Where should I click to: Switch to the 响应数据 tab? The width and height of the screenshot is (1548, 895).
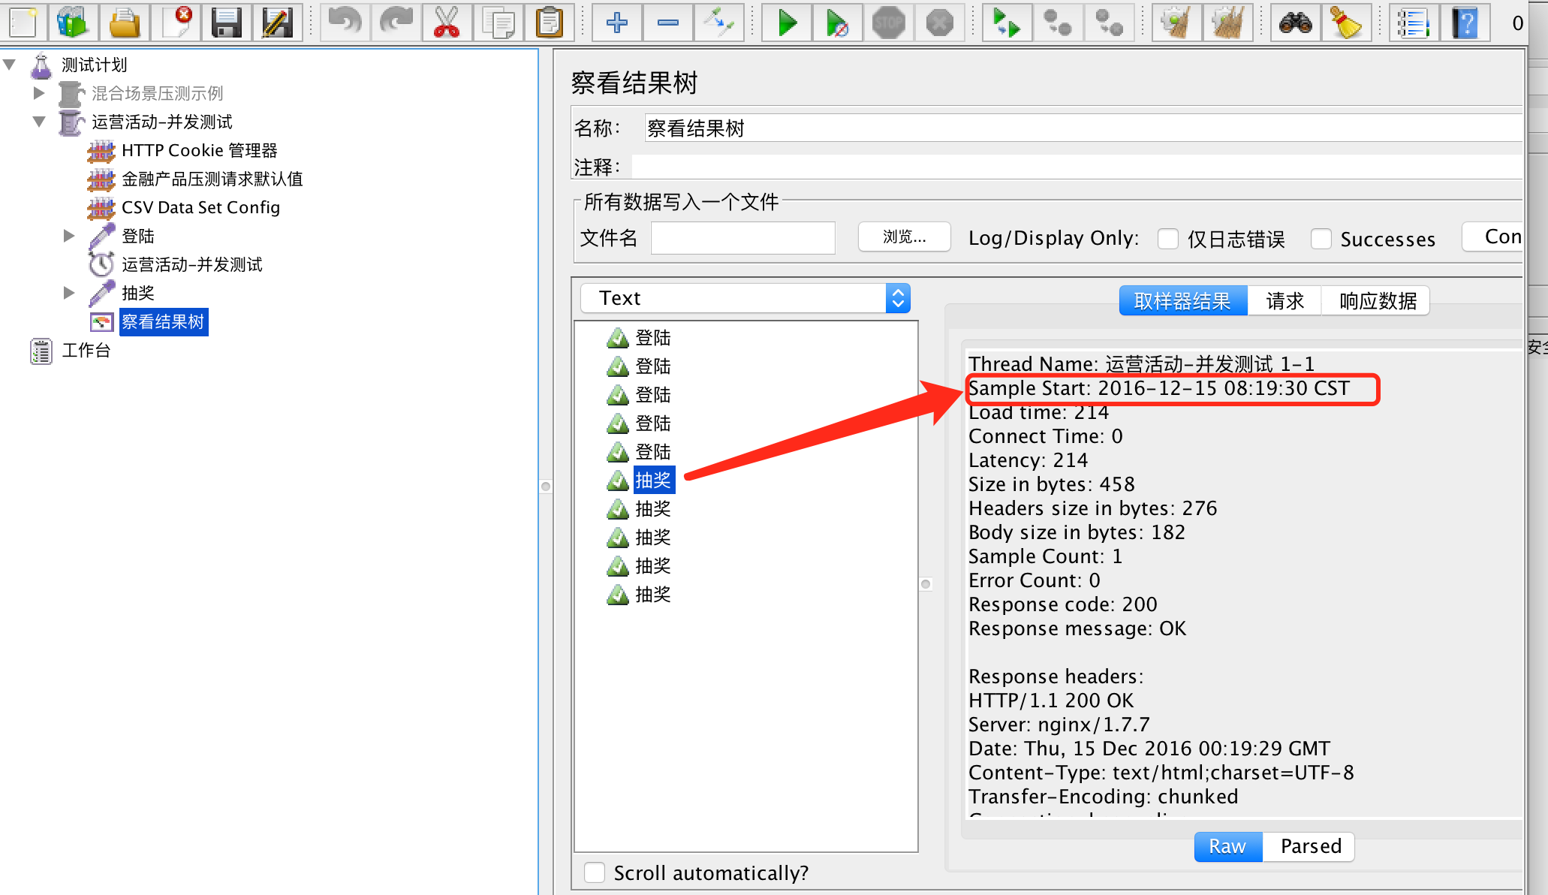pyautogui.click(x=1378, y=301)
